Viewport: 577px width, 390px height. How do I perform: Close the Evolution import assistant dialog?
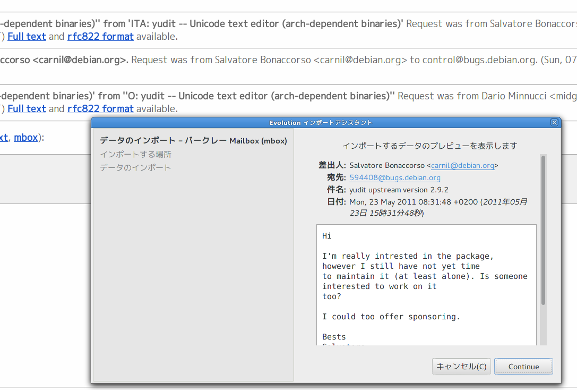(x=554, y=123)
